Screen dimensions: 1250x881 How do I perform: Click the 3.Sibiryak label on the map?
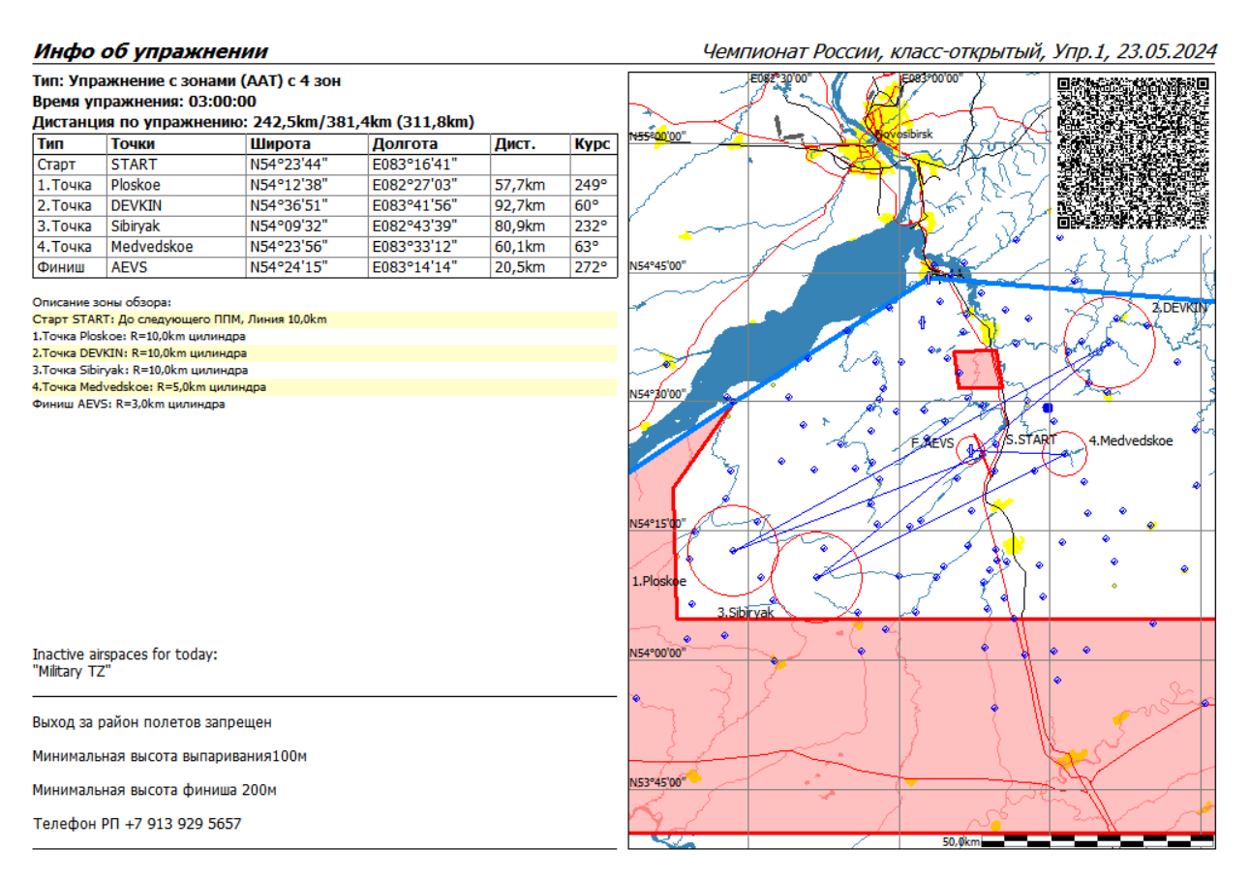click(x=745, y=613)
